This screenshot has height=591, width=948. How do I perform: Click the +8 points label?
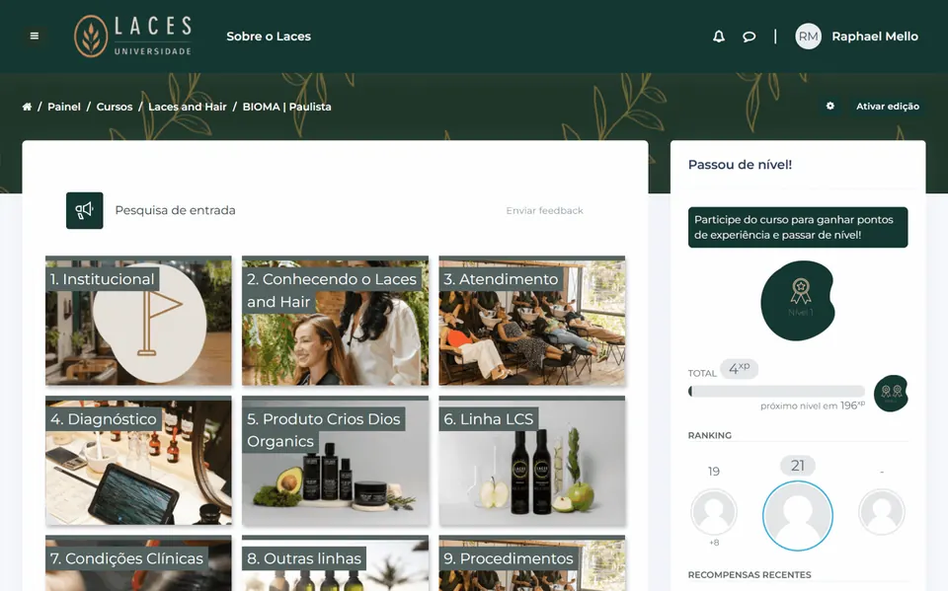tap(714, 543)
